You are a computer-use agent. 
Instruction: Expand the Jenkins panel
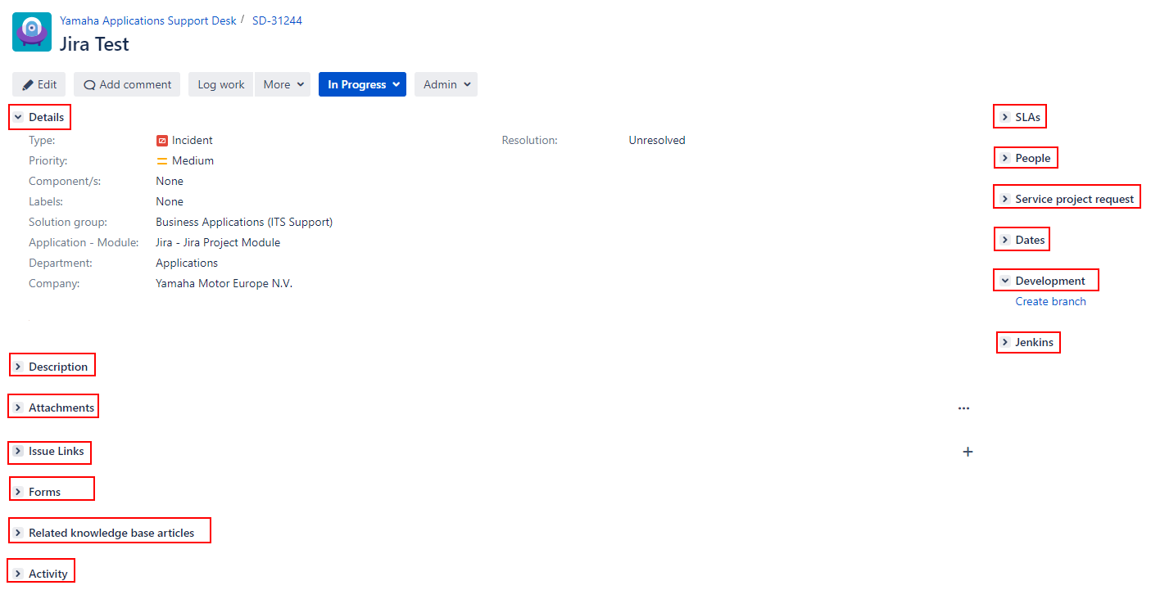[1005, 342]
